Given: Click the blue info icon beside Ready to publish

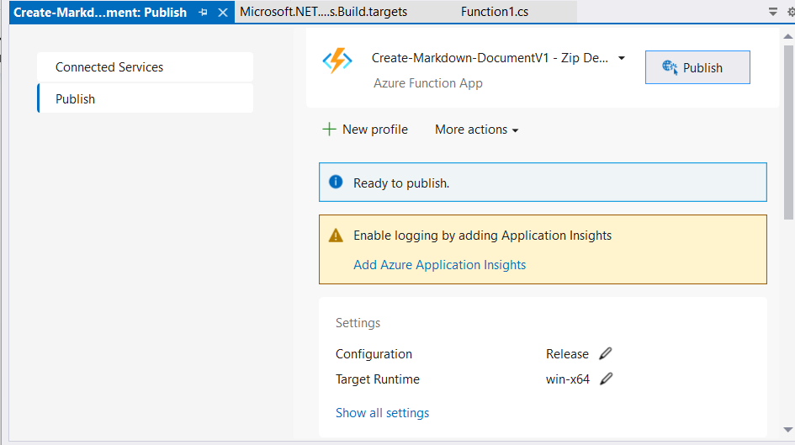Looking at the screenshot, I should [336, 182].
